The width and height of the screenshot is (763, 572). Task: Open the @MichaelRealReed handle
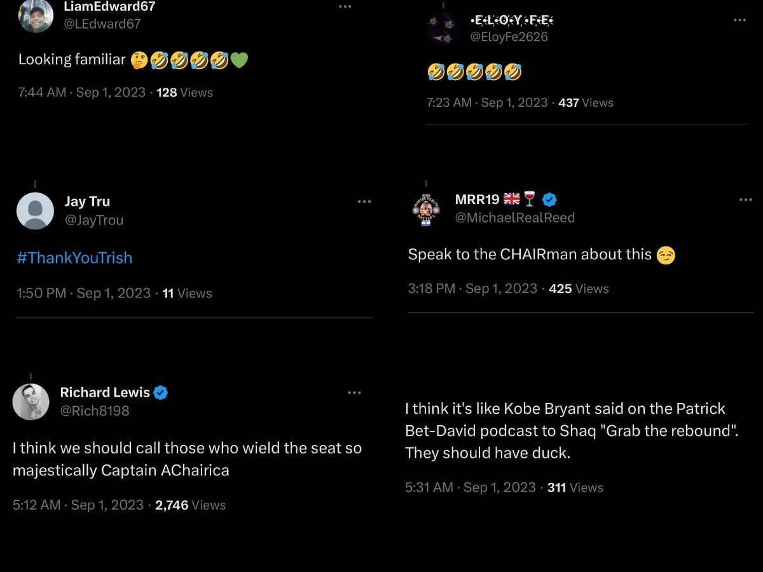tap(514, 217)
